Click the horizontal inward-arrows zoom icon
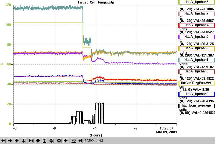Viewport: 215px width, 144px height. 31,141
